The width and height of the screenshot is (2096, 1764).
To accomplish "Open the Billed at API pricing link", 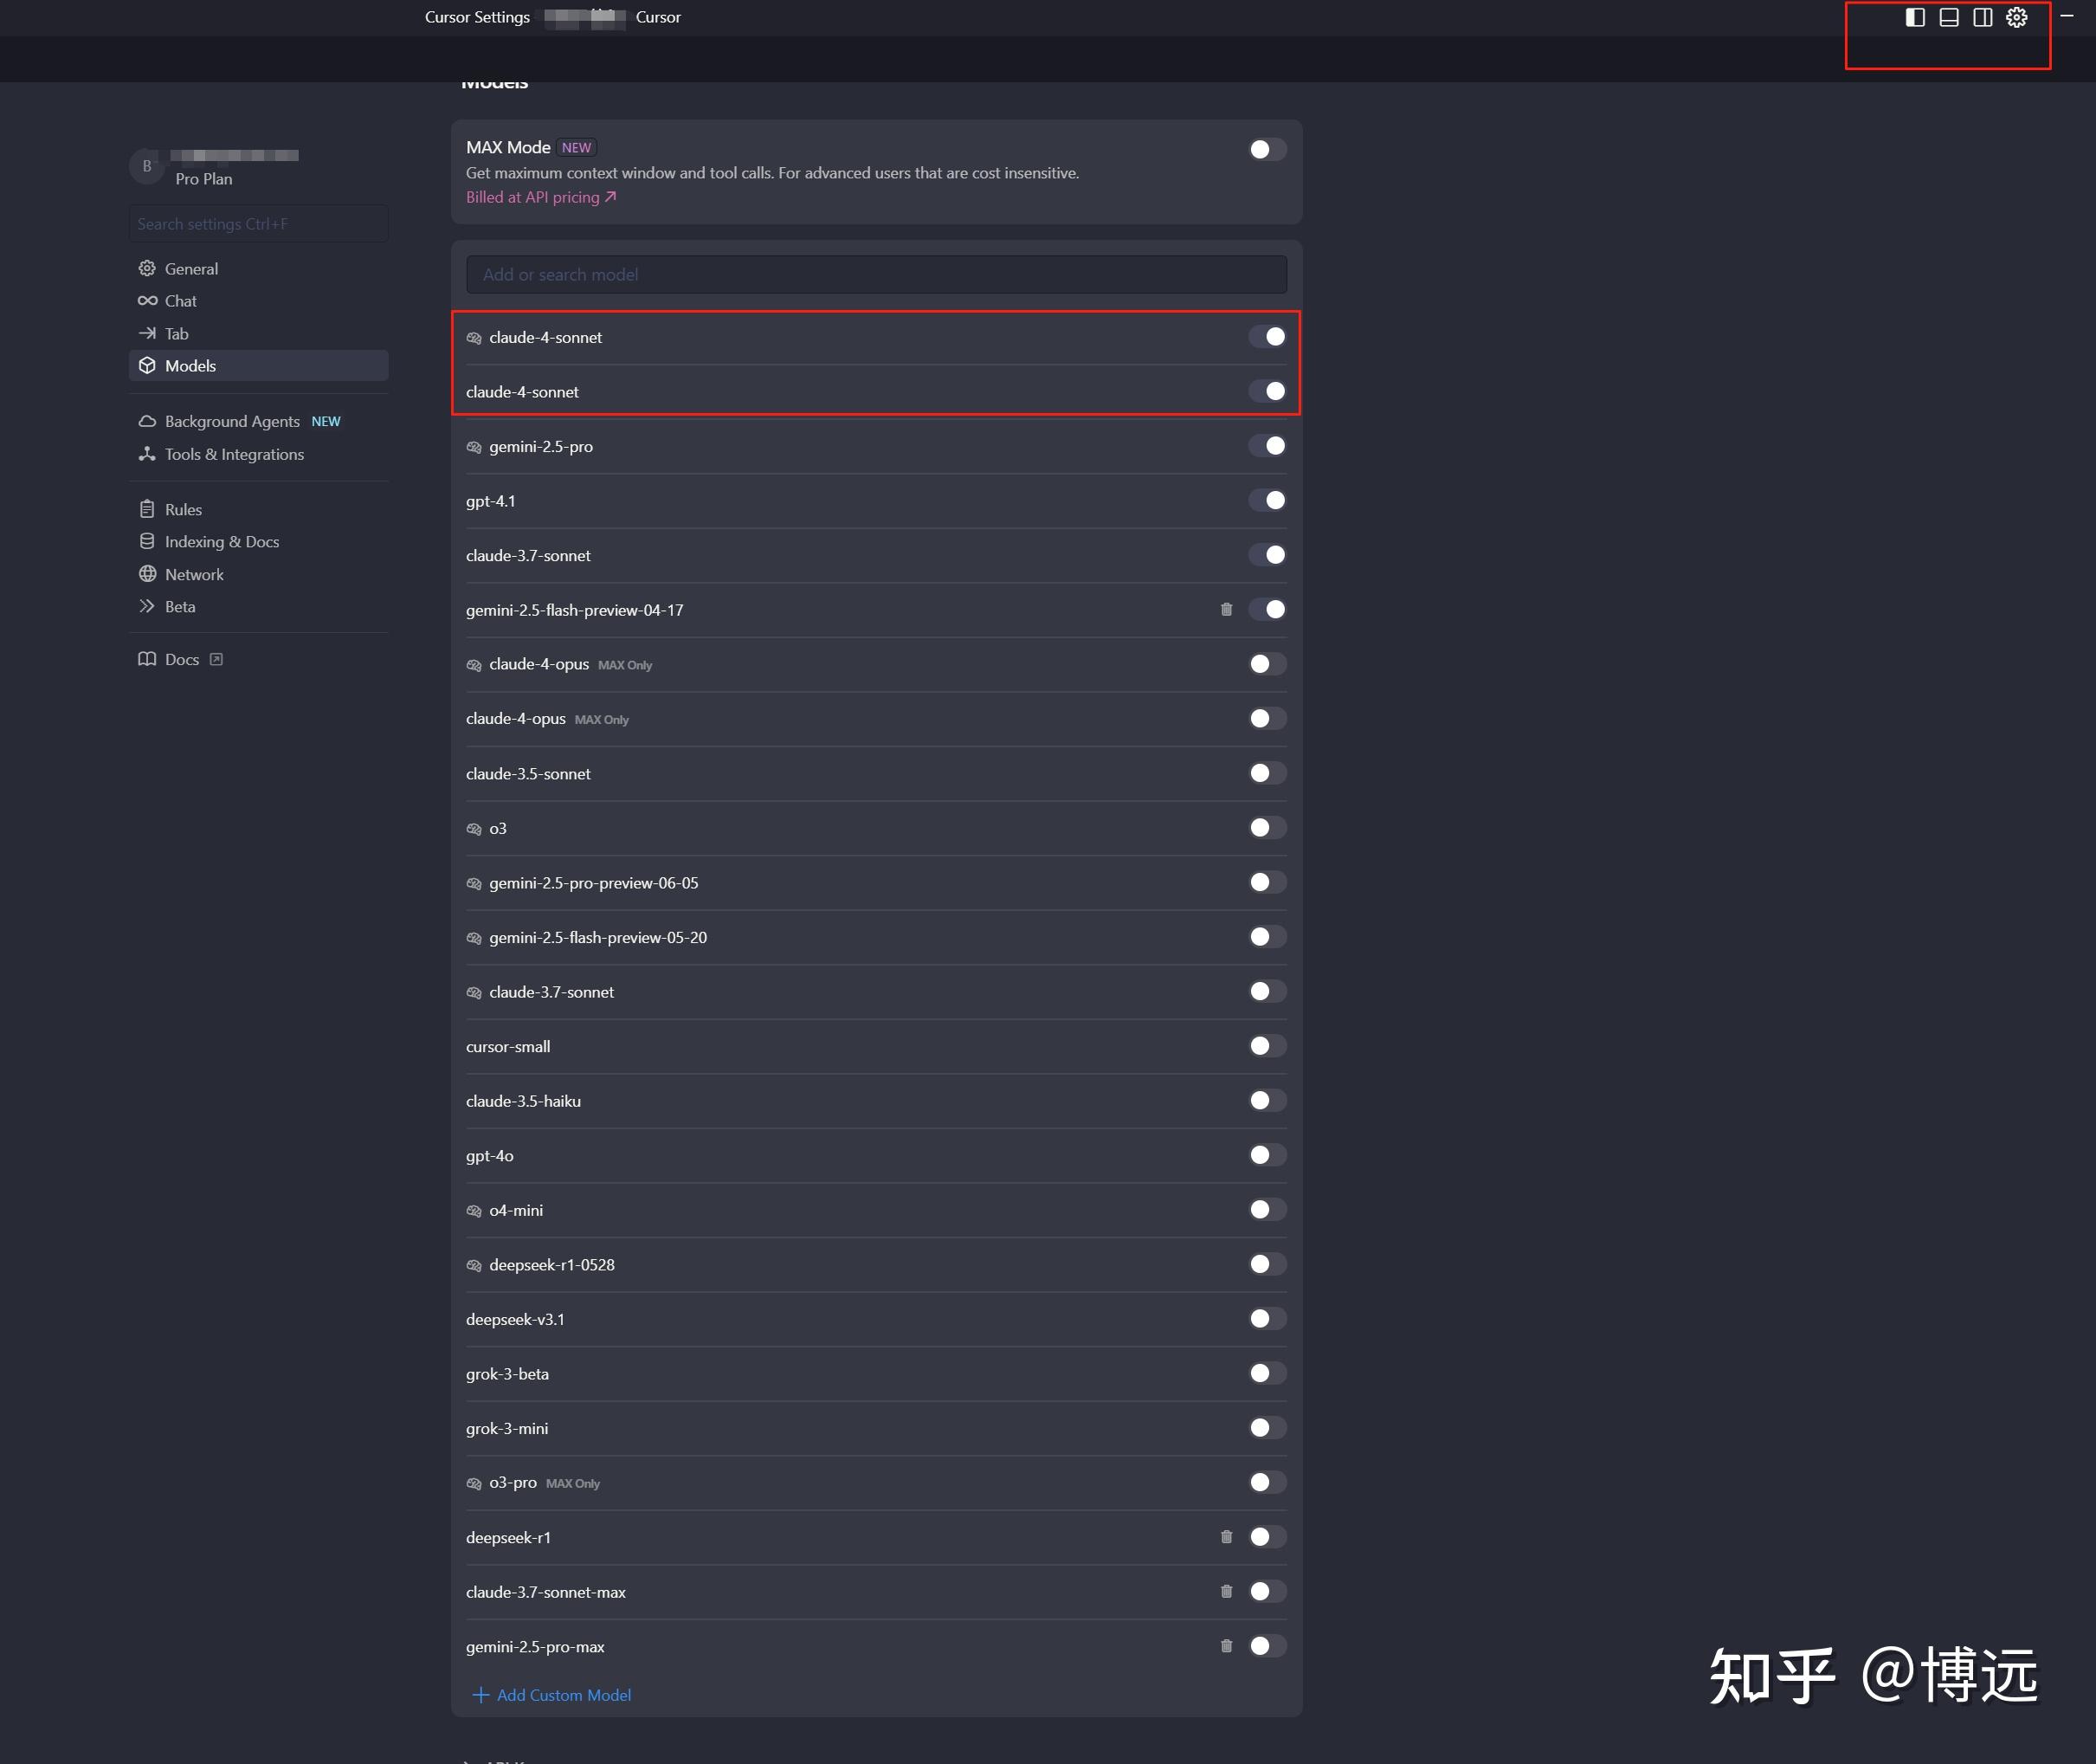I will coord(539,197).
